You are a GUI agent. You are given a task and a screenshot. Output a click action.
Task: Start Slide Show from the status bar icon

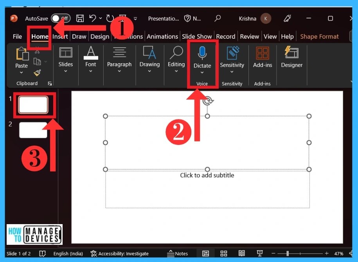[x=260, y=253]
